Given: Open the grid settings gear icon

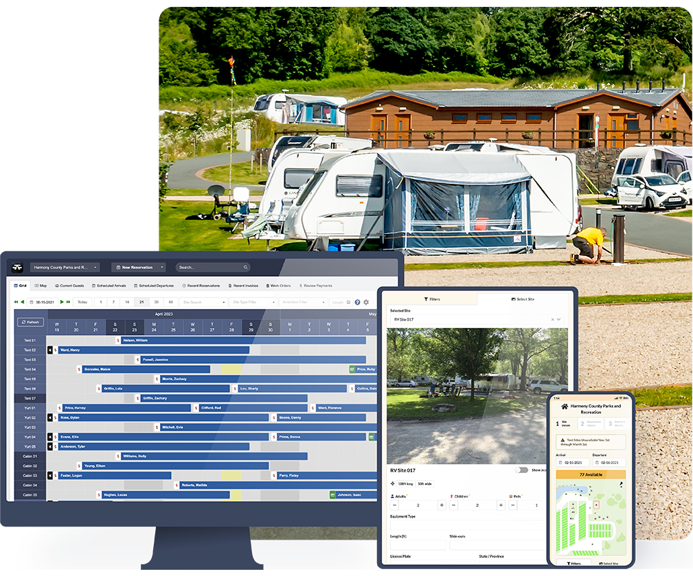Looking at the screenshot, I should pyautogui.click(x=366, y=302).
